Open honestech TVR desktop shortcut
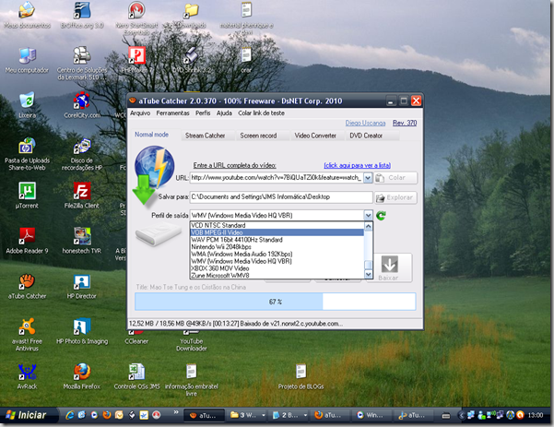 [82, 241]
